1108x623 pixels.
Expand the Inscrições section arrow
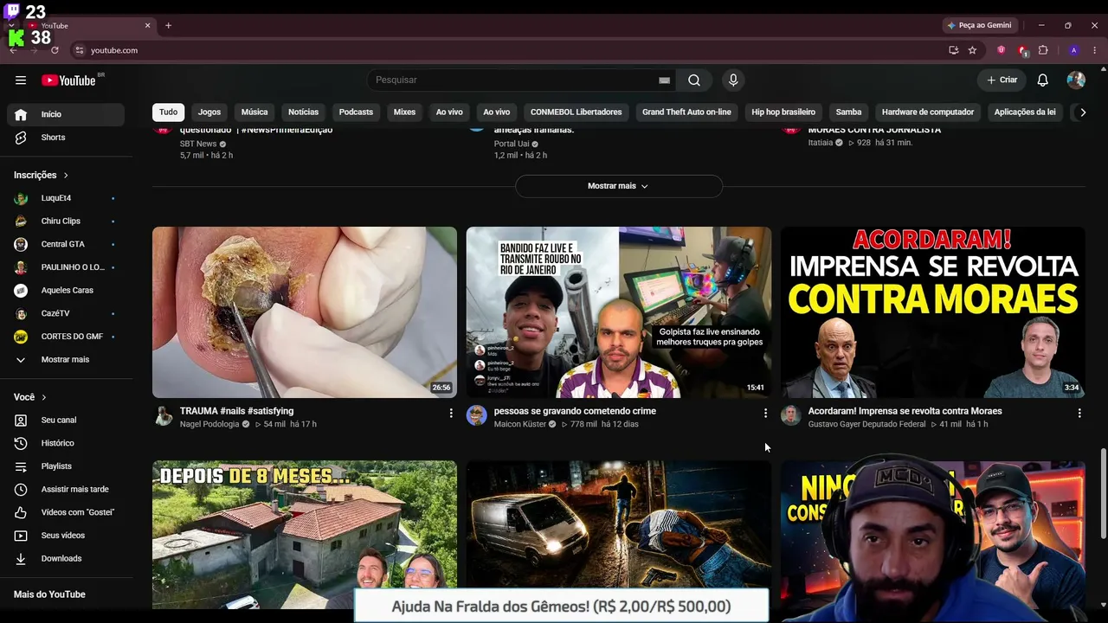click(66, 175)
